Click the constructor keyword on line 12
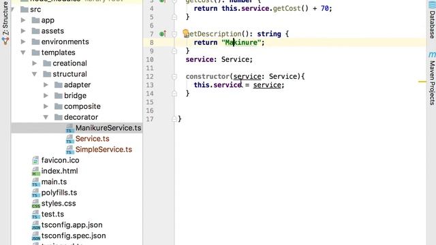The height and width of the screenshot is (245, 436). point(207,76)
